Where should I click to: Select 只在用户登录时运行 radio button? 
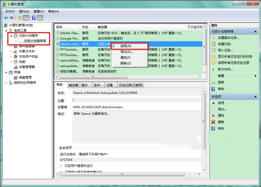(61, 166)
